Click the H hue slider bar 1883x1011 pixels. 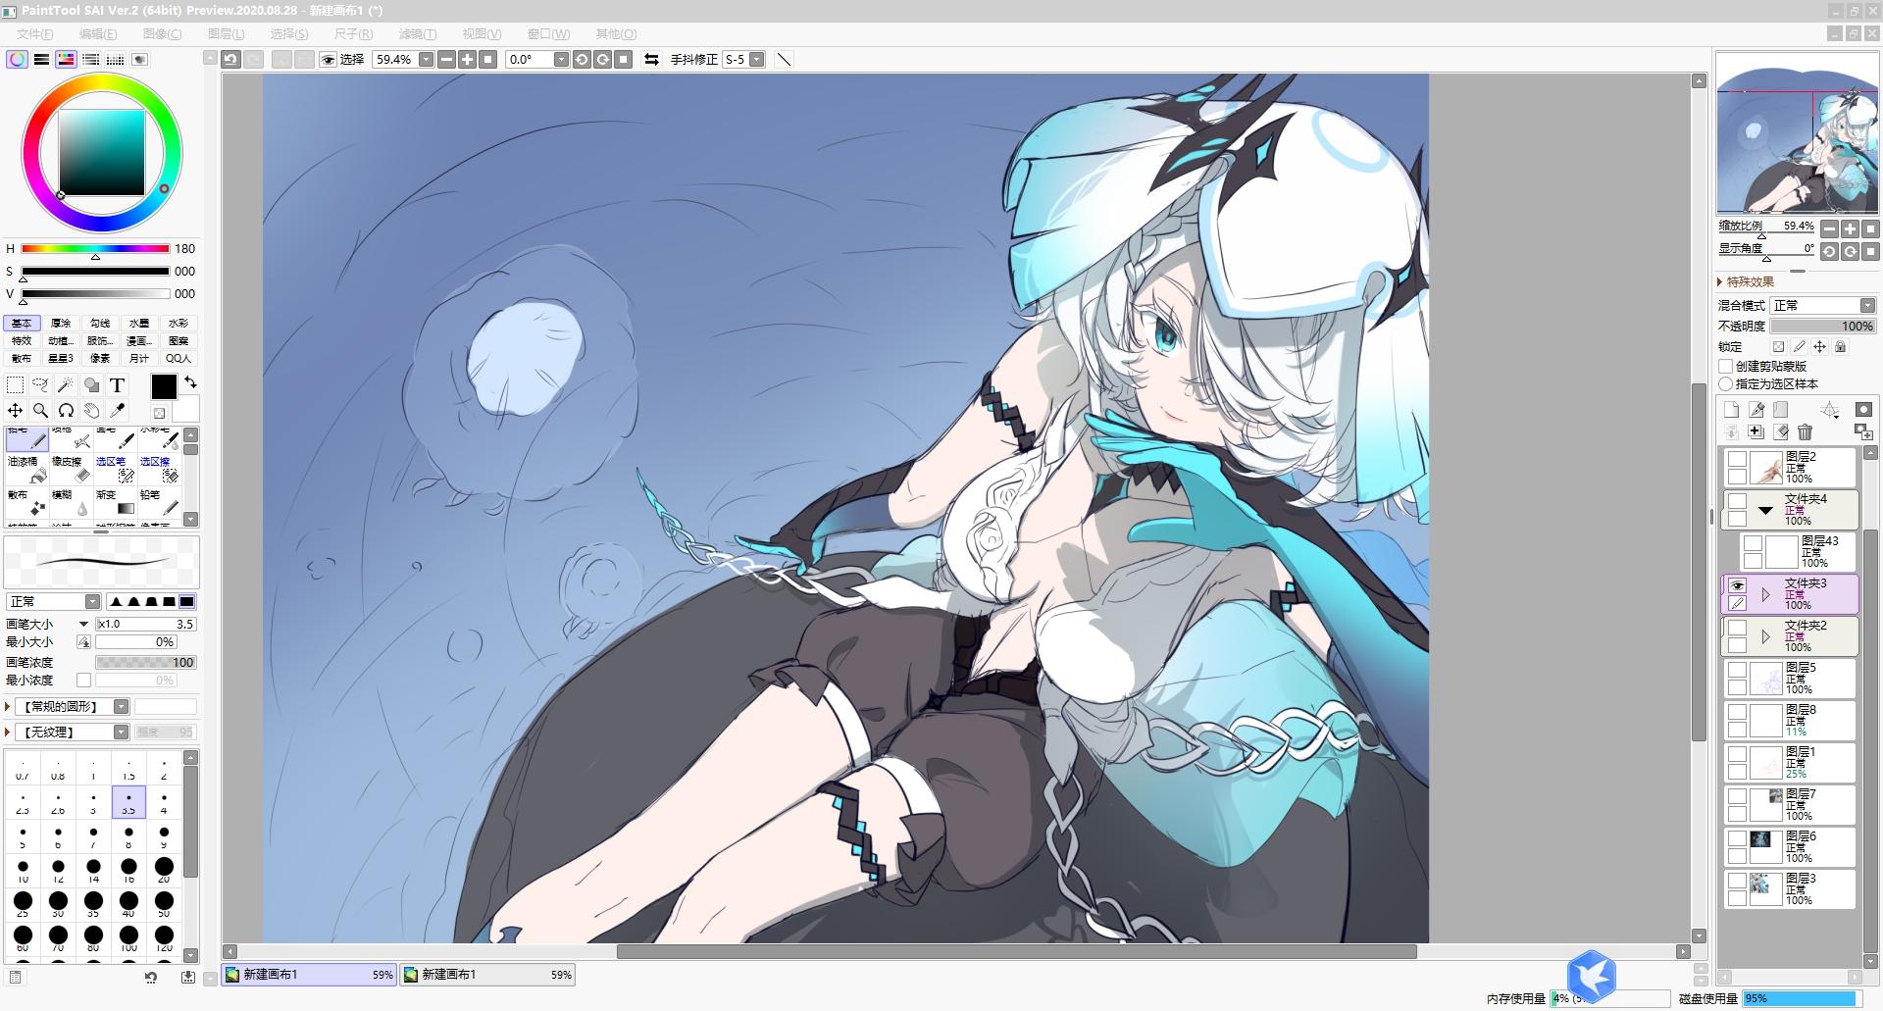click(x=95, y=249)
